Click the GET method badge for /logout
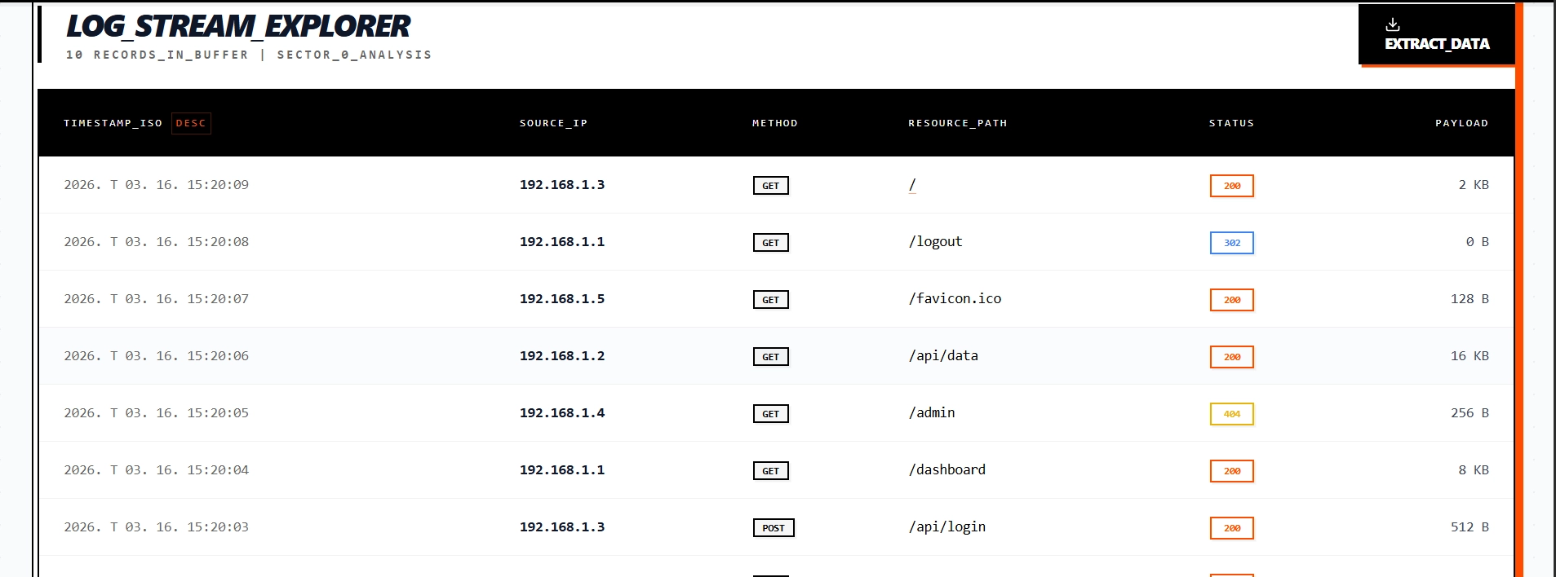This screenshot has width=1556, height=577. (x=771, y=242)
